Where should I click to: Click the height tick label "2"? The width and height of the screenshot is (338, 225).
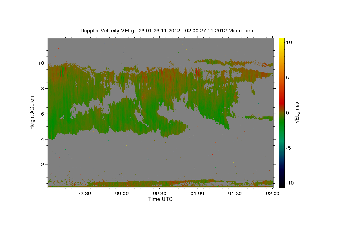[43, 165]
